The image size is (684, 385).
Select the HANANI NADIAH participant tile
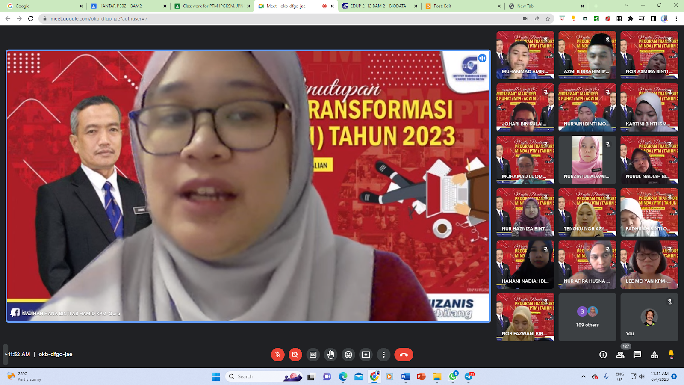[525, 264]
